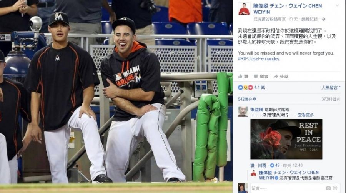The image size is (346, 193).
Task: Click the comment speech bubble icon
Action: [256, 77]
